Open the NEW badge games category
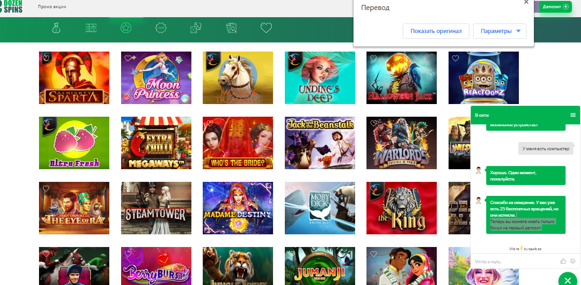Image resolution: width=581 pixels, height=285 pixels. pyautogui.click(x=161, y=28)
